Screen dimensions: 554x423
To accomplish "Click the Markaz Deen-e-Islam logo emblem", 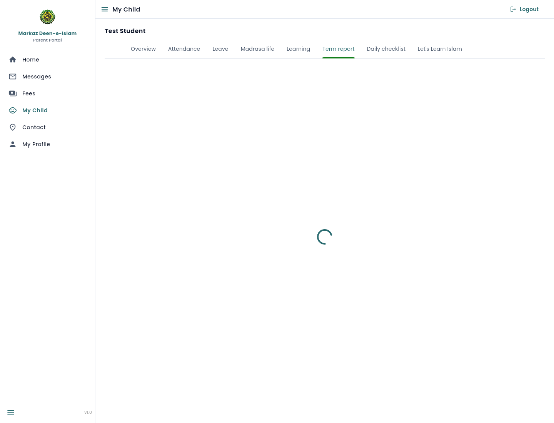I will click(x=47, y=17).
